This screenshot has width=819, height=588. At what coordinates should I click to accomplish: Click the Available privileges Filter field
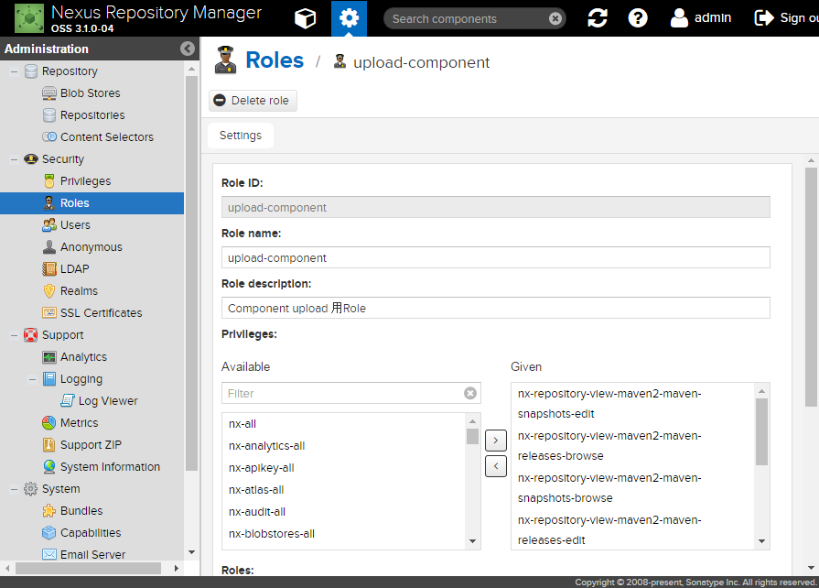tap(342, 393)
